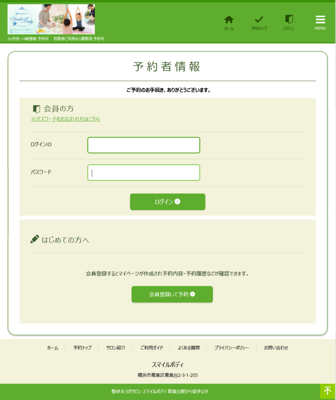Click the scroll-to-top arrow icon
This screenshot has width=336, height=400.
[x=327, y=391]
